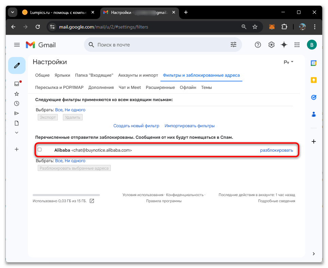Open Chrome three-dot menu
The height and width of the screenshot is (268, 328).
315,27
